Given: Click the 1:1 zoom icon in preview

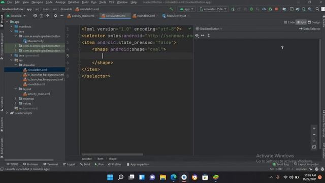Looking at the screenshot, I should click(314, 141).
